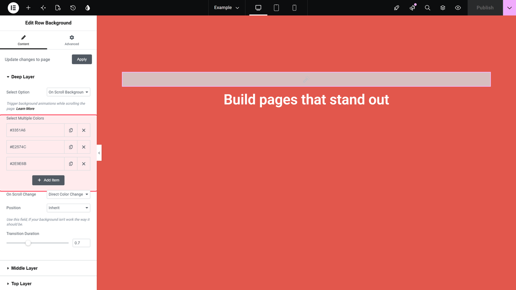The width and height of the screenshot is (516, 290).
Task: Open the Position dropdown
Action: [68, 208]
